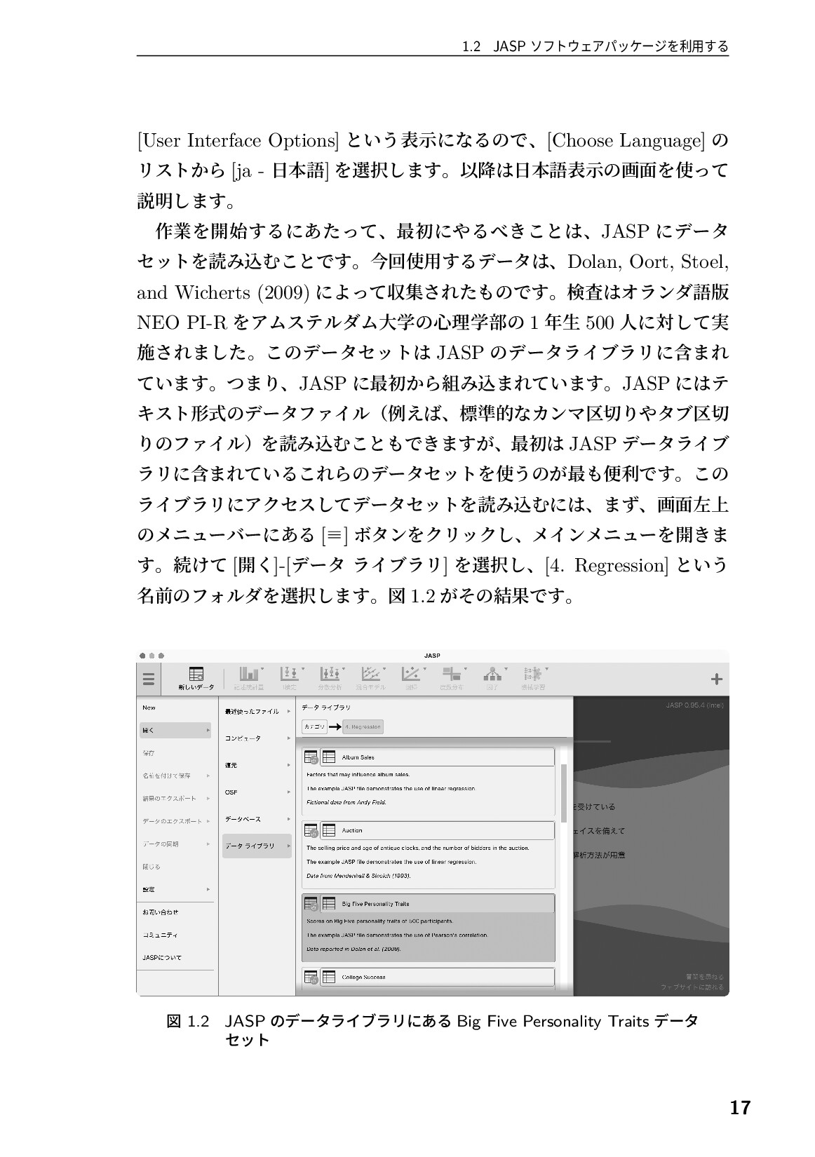Expand the データの同期 submenu arrow

point(208,844)
